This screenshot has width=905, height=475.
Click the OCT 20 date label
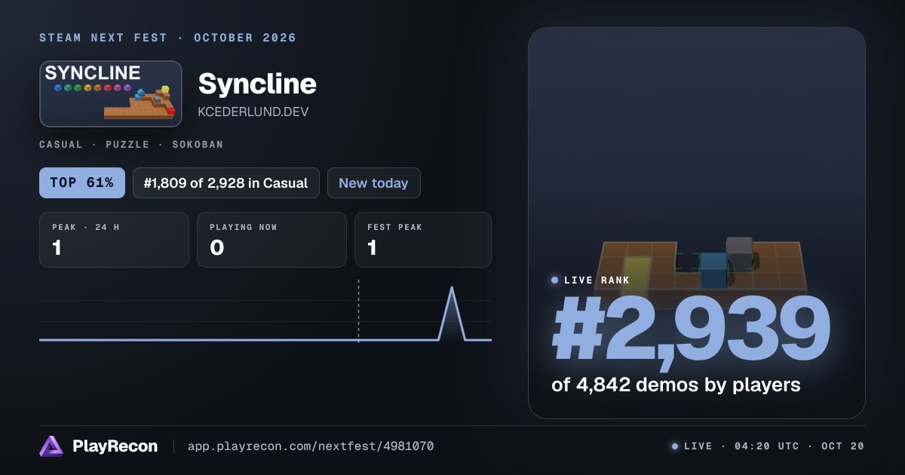point(843,446)
